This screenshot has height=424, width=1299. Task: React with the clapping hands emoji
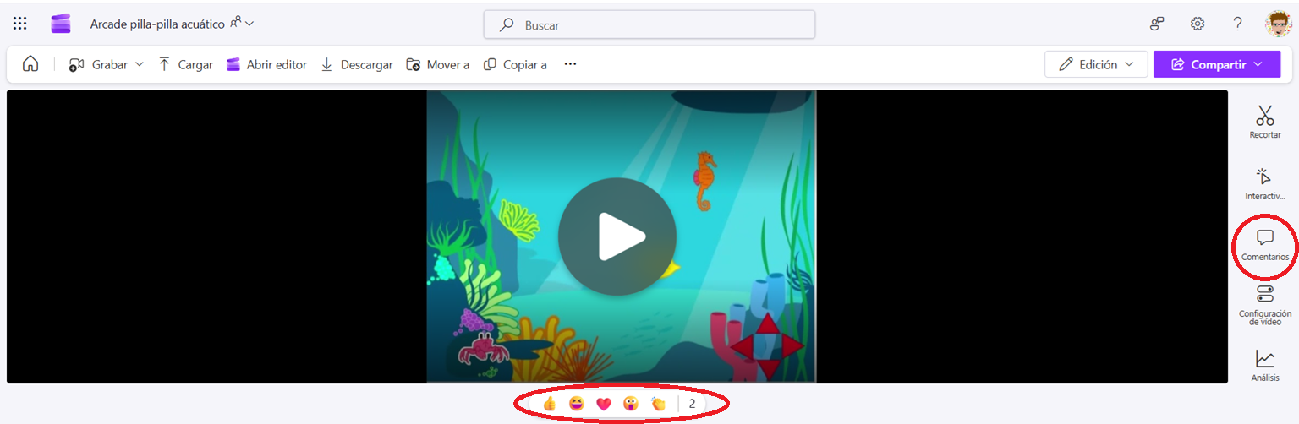click(659, 404)
